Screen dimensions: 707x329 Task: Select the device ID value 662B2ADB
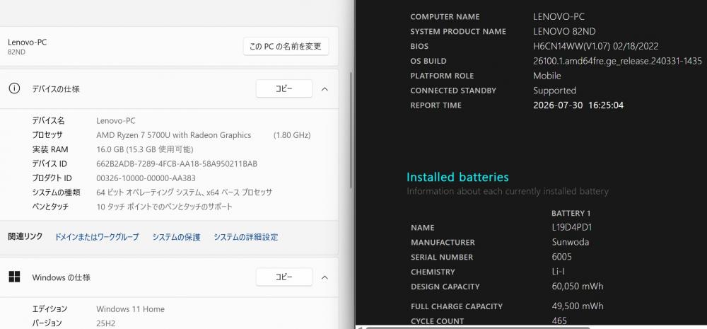tap(177, 164)
